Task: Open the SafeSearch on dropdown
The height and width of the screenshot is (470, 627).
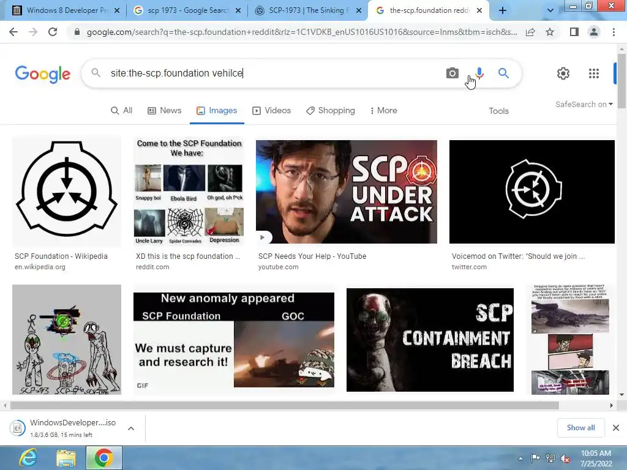Action: click(x=584, y=104)
